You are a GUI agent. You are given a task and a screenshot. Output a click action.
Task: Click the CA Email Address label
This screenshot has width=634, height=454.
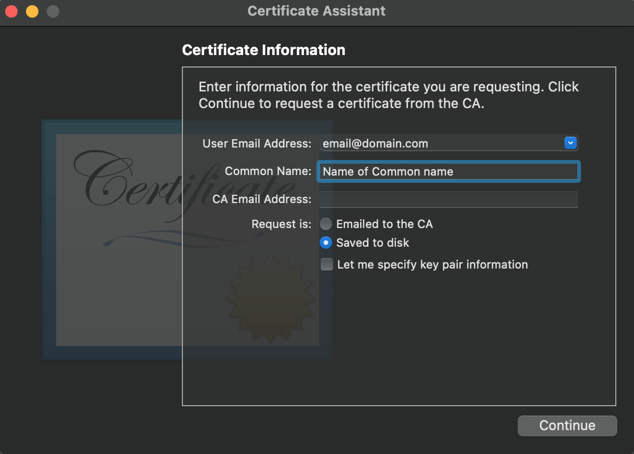(x=262, y=199)
